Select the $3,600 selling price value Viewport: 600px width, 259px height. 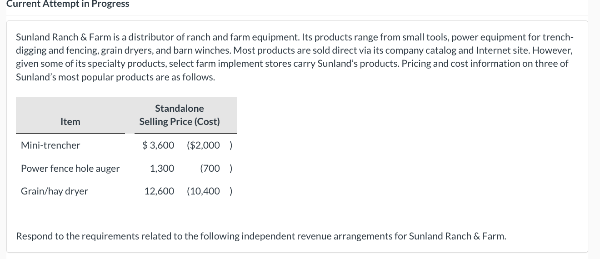pos(158,145)
